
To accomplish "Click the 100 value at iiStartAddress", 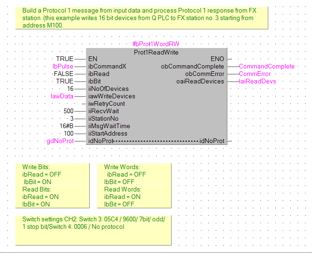I will (x=68, y=133).
